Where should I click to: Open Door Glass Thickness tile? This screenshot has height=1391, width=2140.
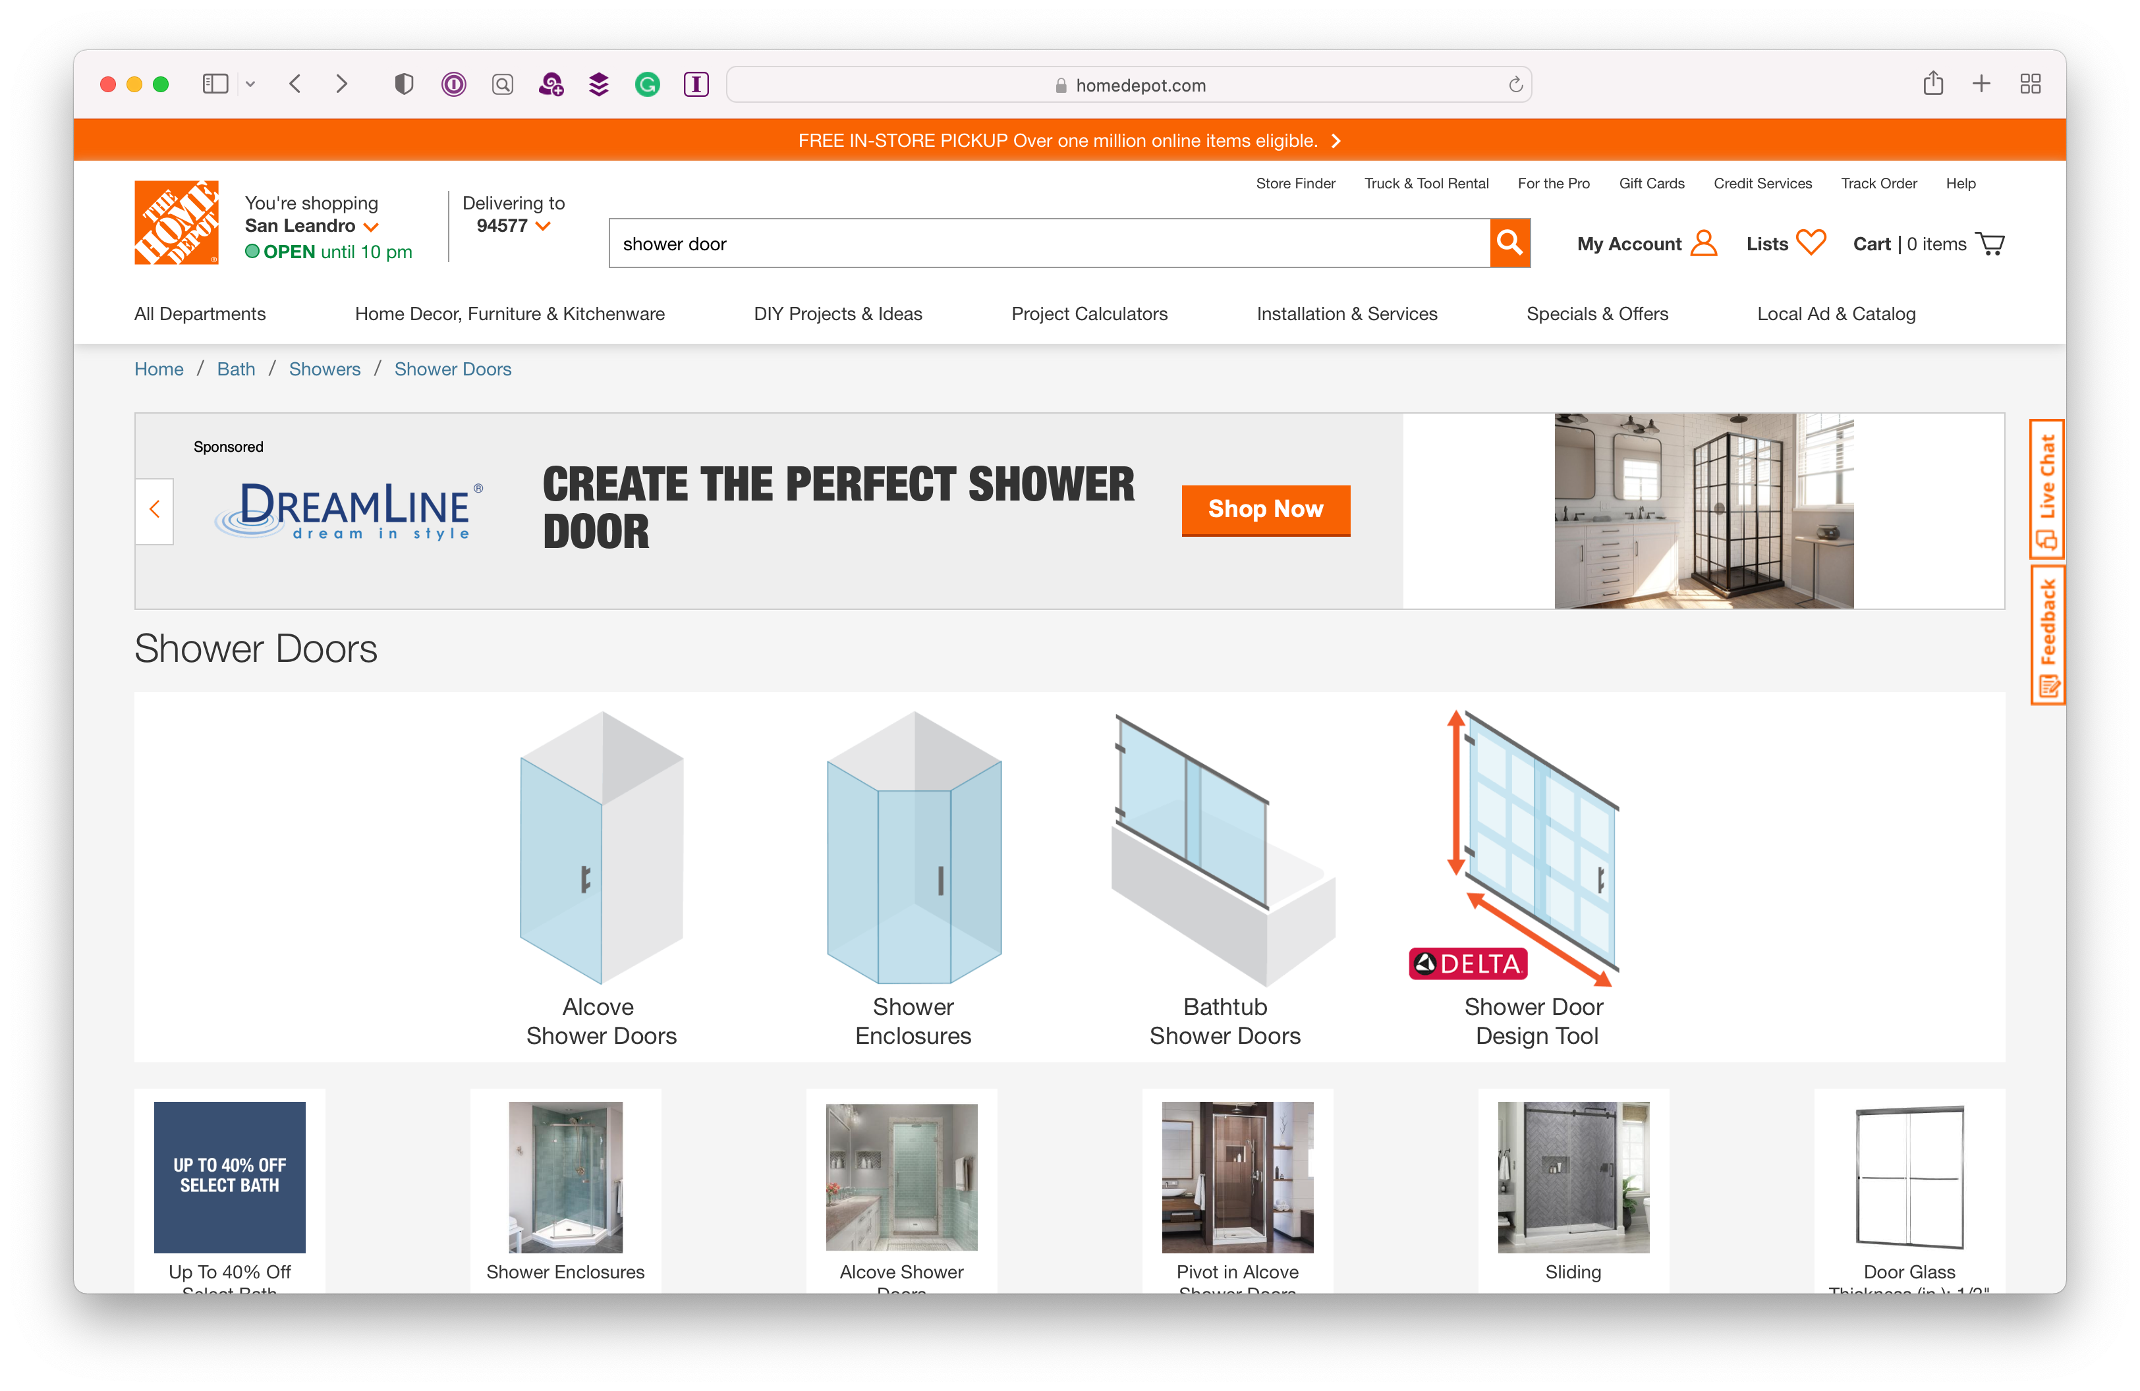(1909, 1192)
